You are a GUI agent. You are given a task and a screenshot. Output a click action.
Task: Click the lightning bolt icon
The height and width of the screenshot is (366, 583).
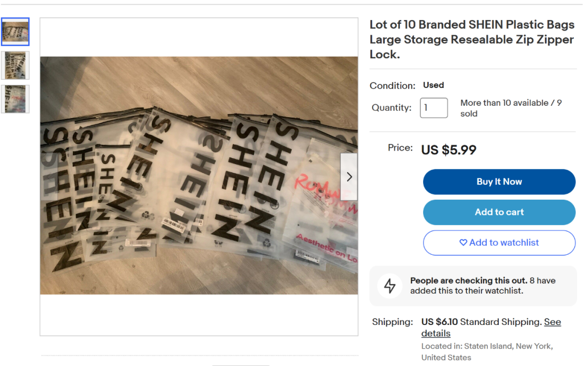[390, 286]
